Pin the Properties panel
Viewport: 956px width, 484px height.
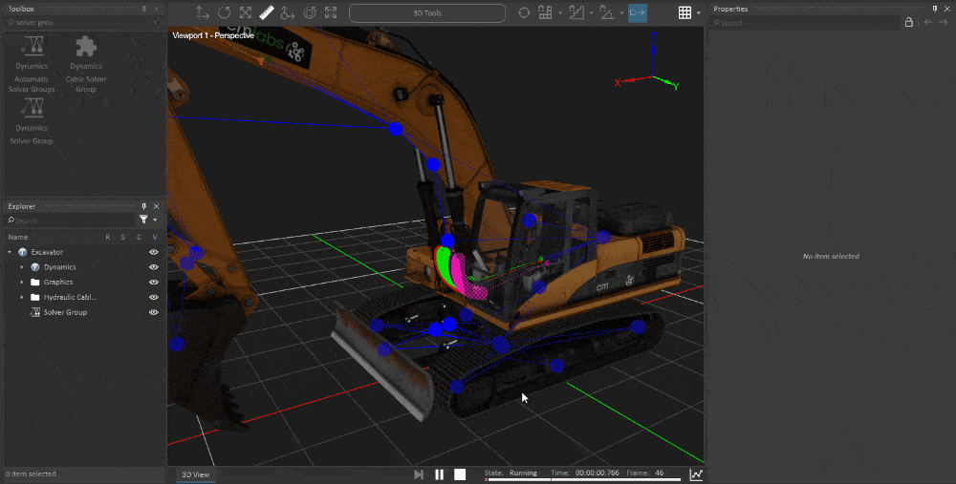pyautogui.click(x=935, y=10)
